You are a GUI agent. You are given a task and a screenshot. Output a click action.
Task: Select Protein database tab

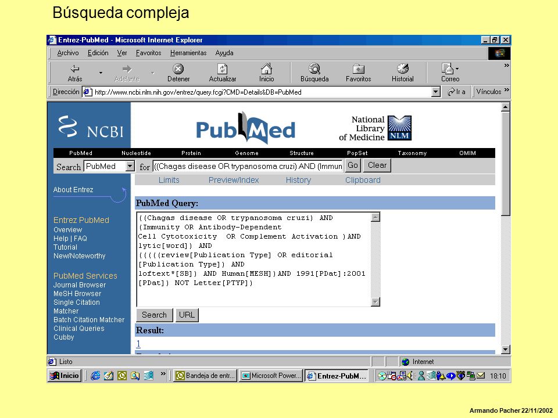click(x=191, y=153)
